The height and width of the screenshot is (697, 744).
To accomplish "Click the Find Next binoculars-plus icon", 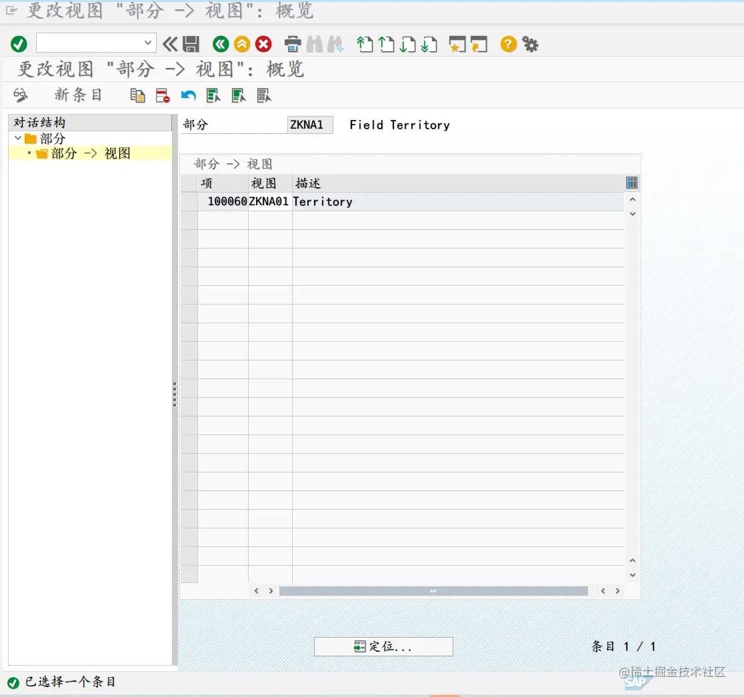I will pos(335,44).
